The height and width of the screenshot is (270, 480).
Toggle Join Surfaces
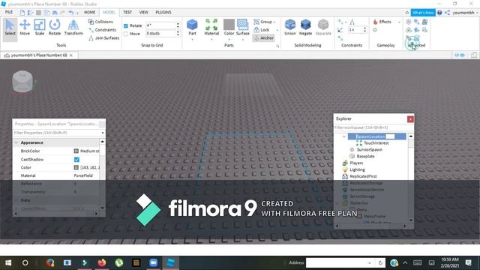[103, 38]
